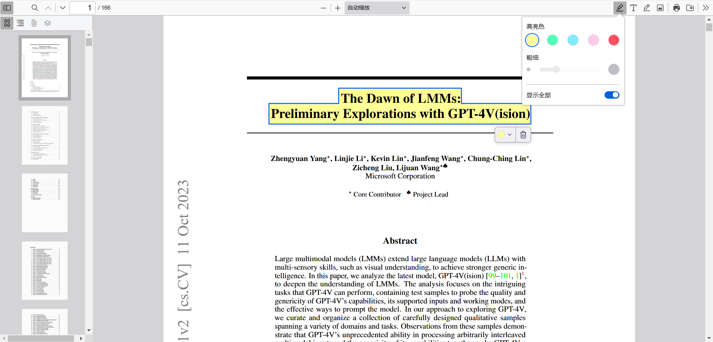Pick the pink highlight color
The height and width of the screenshot is (342, 713).
pos(593,40)
